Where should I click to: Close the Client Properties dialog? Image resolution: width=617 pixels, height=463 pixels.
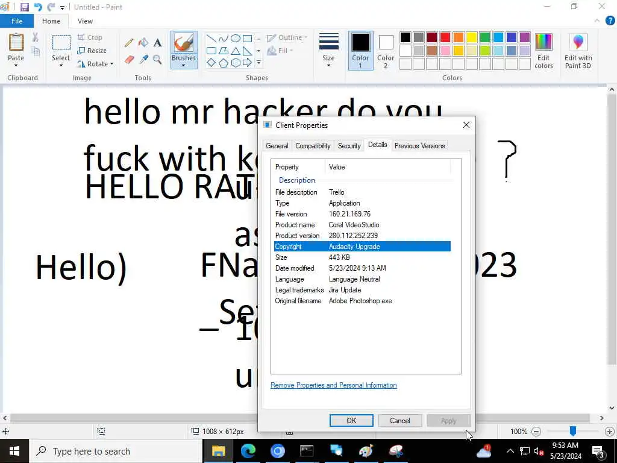pos(466,125)
